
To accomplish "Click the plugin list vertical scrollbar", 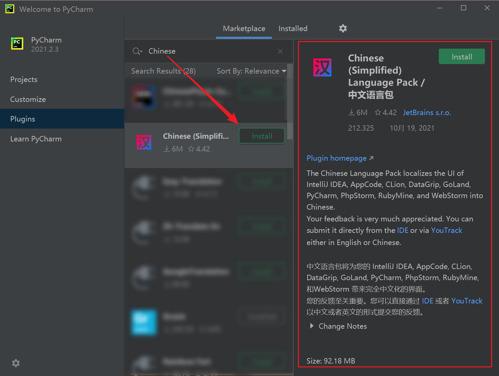I will tap(290, 101).
